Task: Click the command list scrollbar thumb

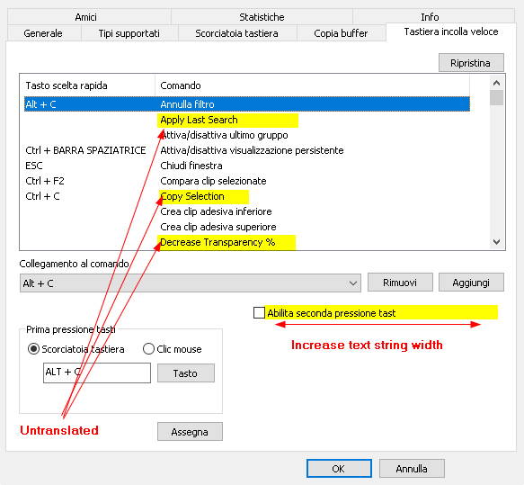Action: [x=497, y=98]
